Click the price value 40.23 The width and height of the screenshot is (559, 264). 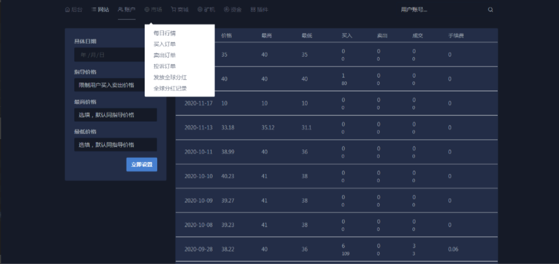point(228,176)
